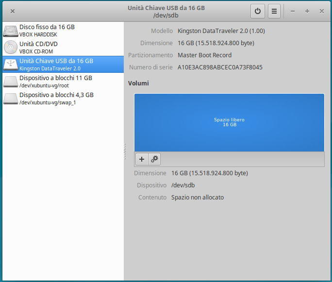Click the Volumi heading
This screenshot has width=332, height=282.
pyautogui.click(x=138, y=83)
